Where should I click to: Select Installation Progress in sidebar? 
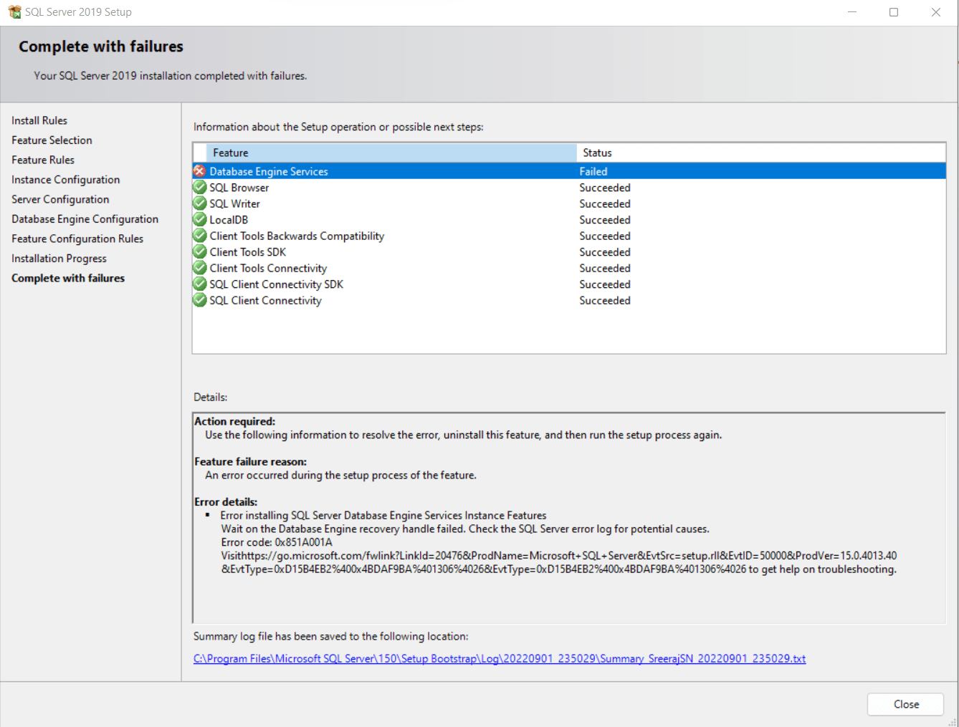(59, 258)
